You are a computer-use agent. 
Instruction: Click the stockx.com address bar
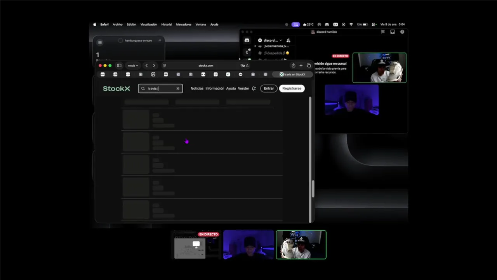tap(206, 66)
